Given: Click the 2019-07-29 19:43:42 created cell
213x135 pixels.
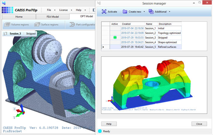Looking at the screenshot, I should click(x=132, y=47).
